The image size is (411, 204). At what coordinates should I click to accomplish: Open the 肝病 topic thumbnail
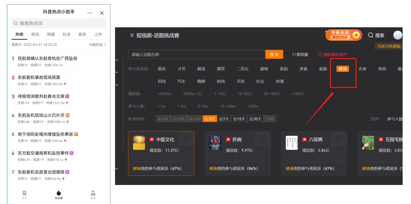click(x=215, y=143)
